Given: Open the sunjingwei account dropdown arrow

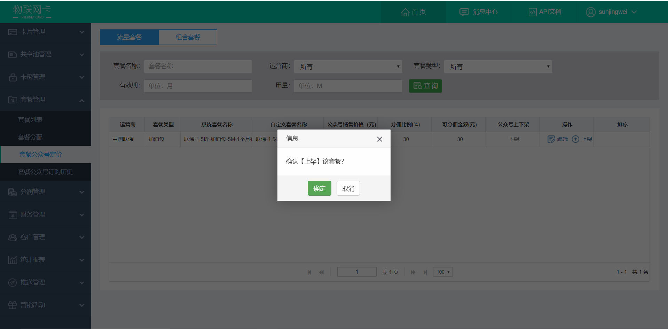Looking at the screenshot, I should pyautogui.click(x=634, y=12).
